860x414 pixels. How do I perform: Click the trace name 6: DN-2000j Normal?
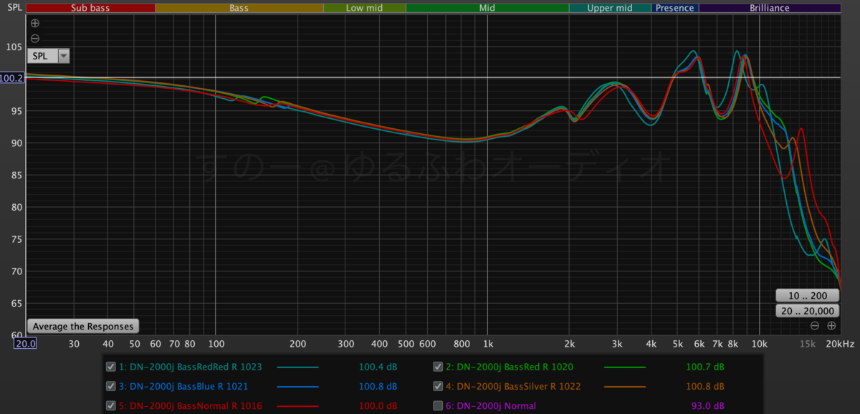pos(491,406)
